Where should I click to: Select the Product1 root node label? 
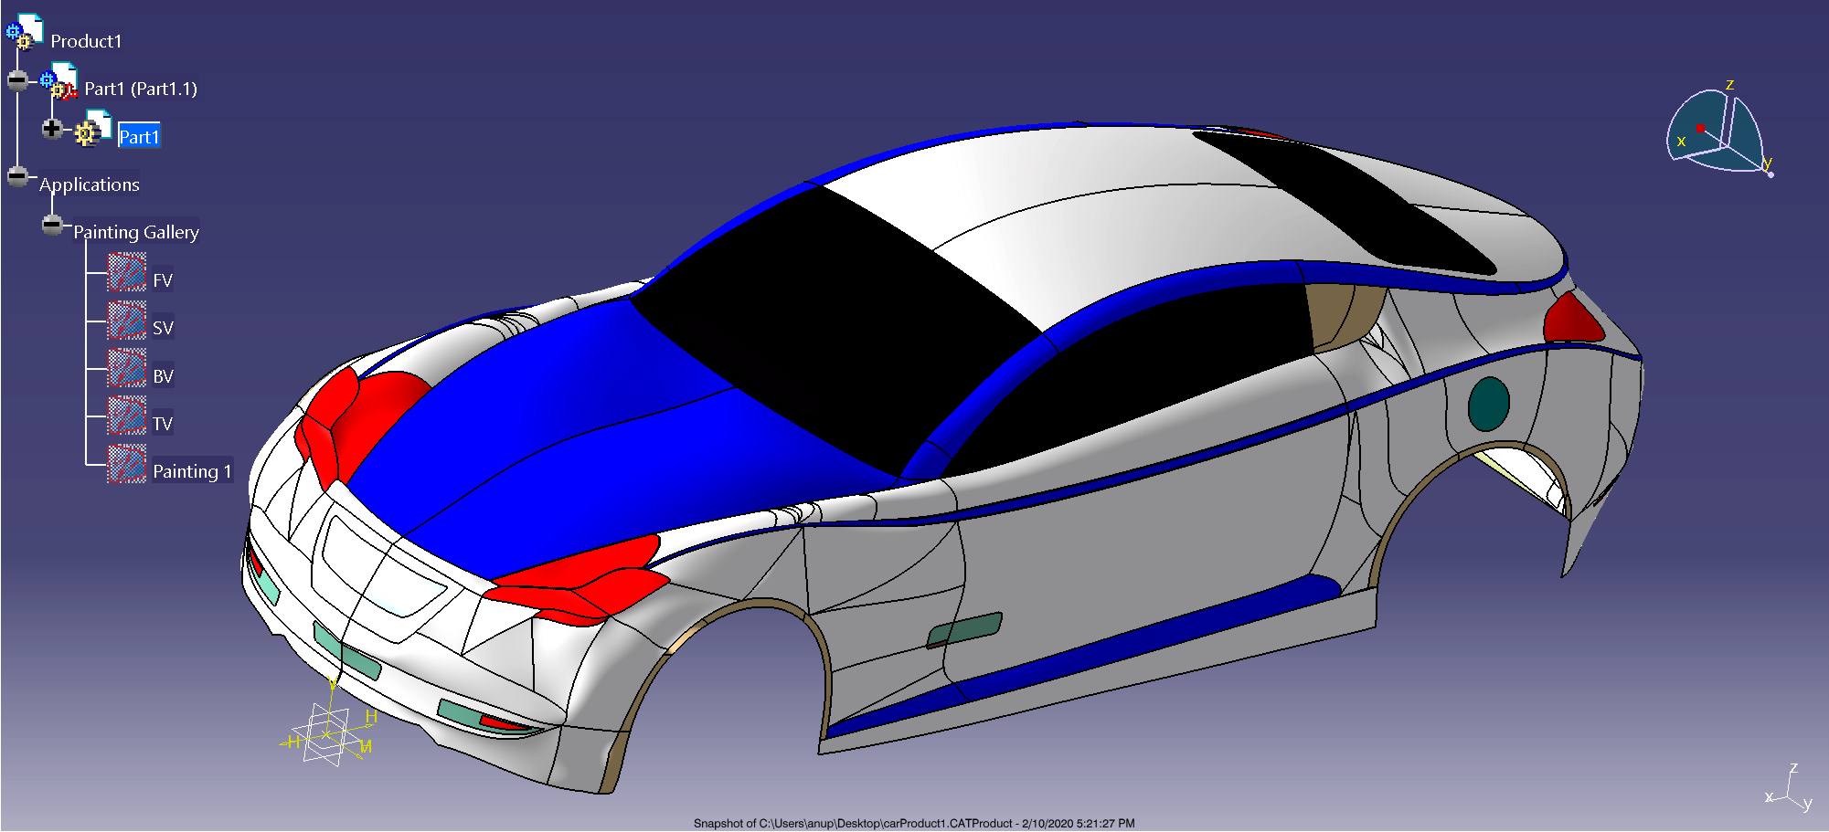[86, 41]
